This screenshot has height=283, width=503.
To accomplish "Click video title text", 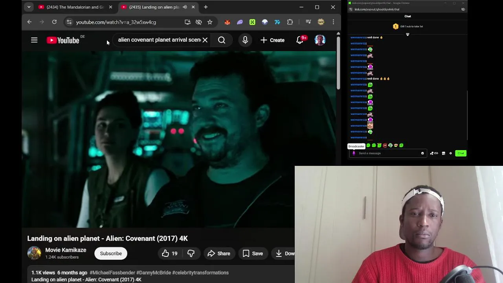I will [x=107, y=239].
